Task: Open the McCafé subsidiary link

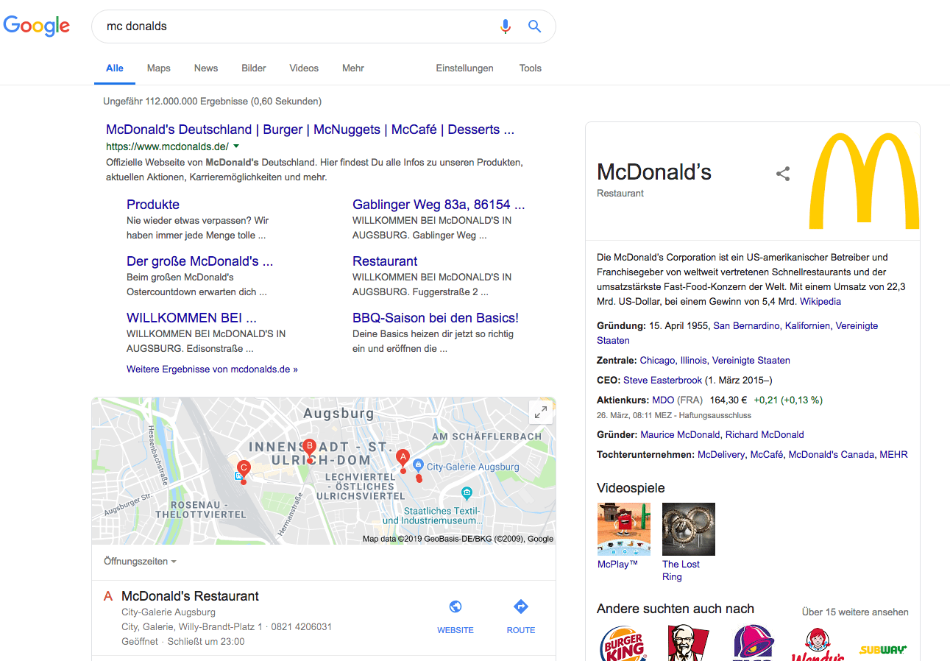Action: click(766, 455)
